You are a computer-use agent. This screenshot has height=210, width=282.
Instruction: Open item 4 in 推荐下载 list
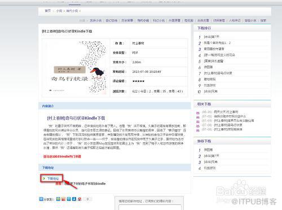tap(210, 168)
